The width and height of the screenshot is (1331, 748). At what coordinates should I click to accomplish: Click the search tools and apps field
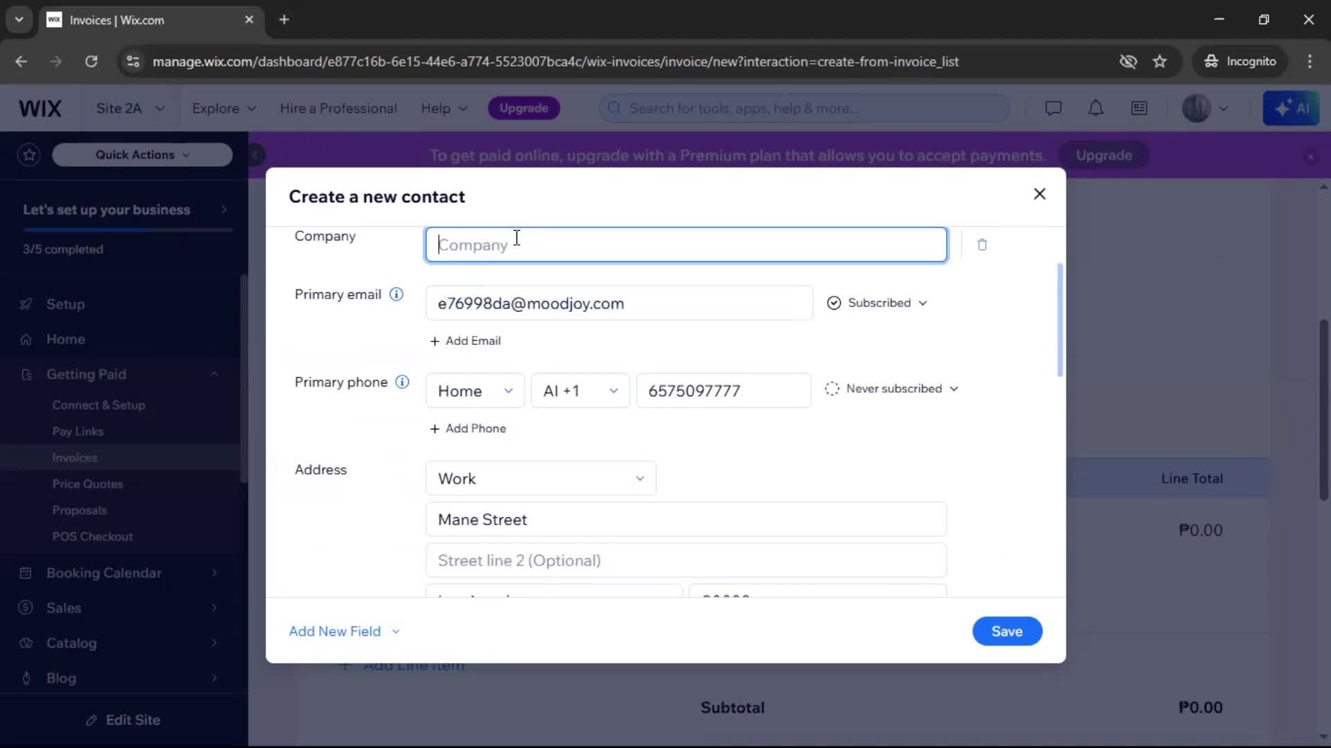[804, 108]
